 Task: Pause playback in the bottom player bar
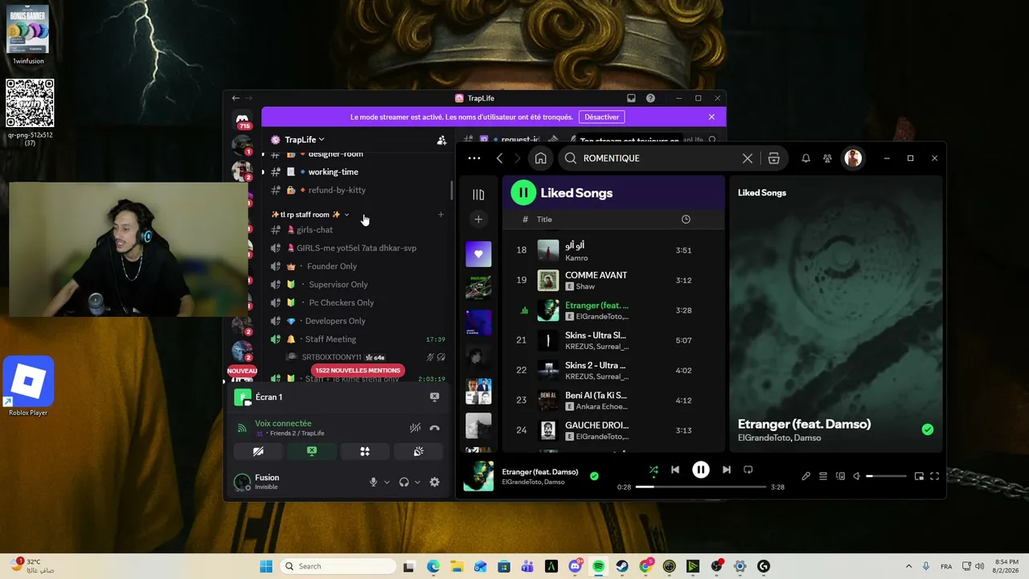(701, 470)
